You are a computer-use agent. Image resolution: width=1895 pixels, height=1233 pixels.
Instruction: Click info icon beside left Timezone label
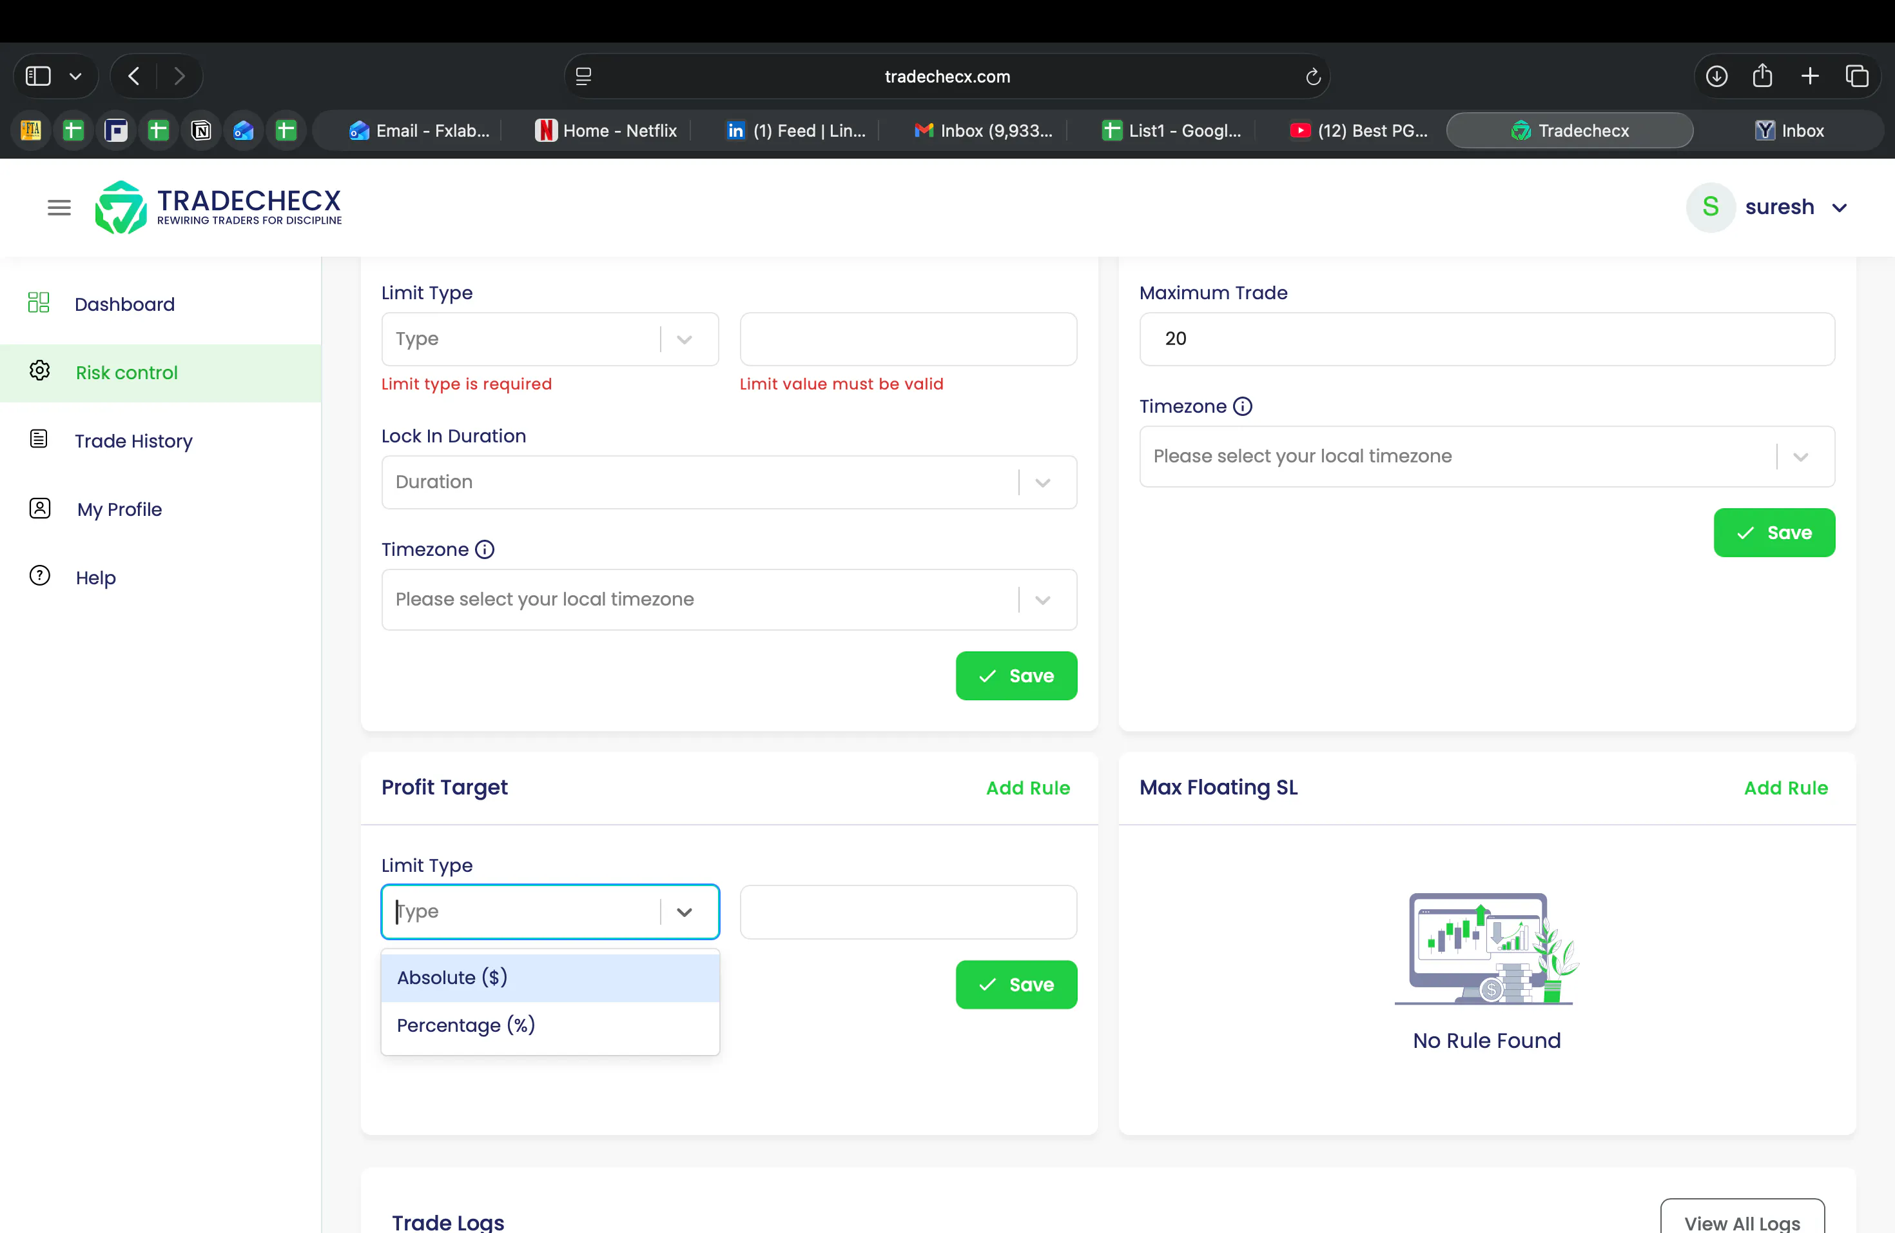485,549
